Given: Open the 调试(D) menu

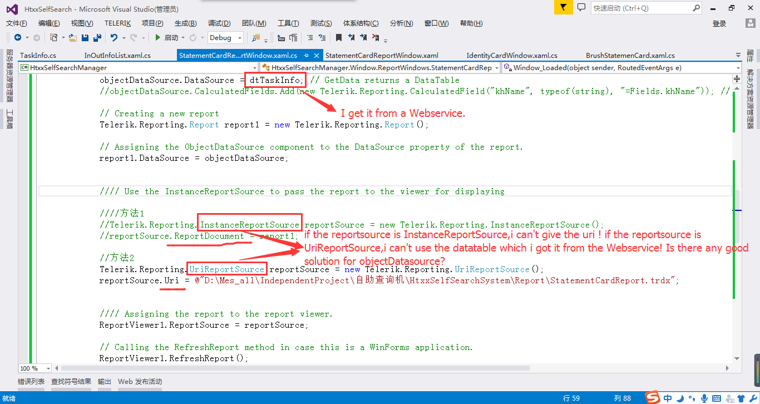Looking at the screenshot, I should click(x=219, y=23).
